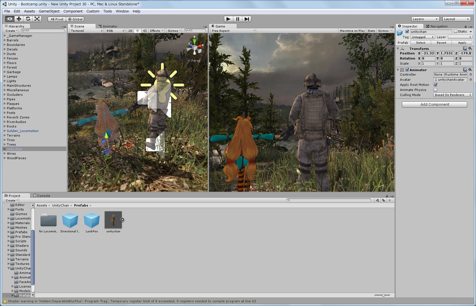Image resolution: width=476 pixels, height=306 pixels.
Task: Open Culling Mode dropdown
Action: (x=452, y=95)
